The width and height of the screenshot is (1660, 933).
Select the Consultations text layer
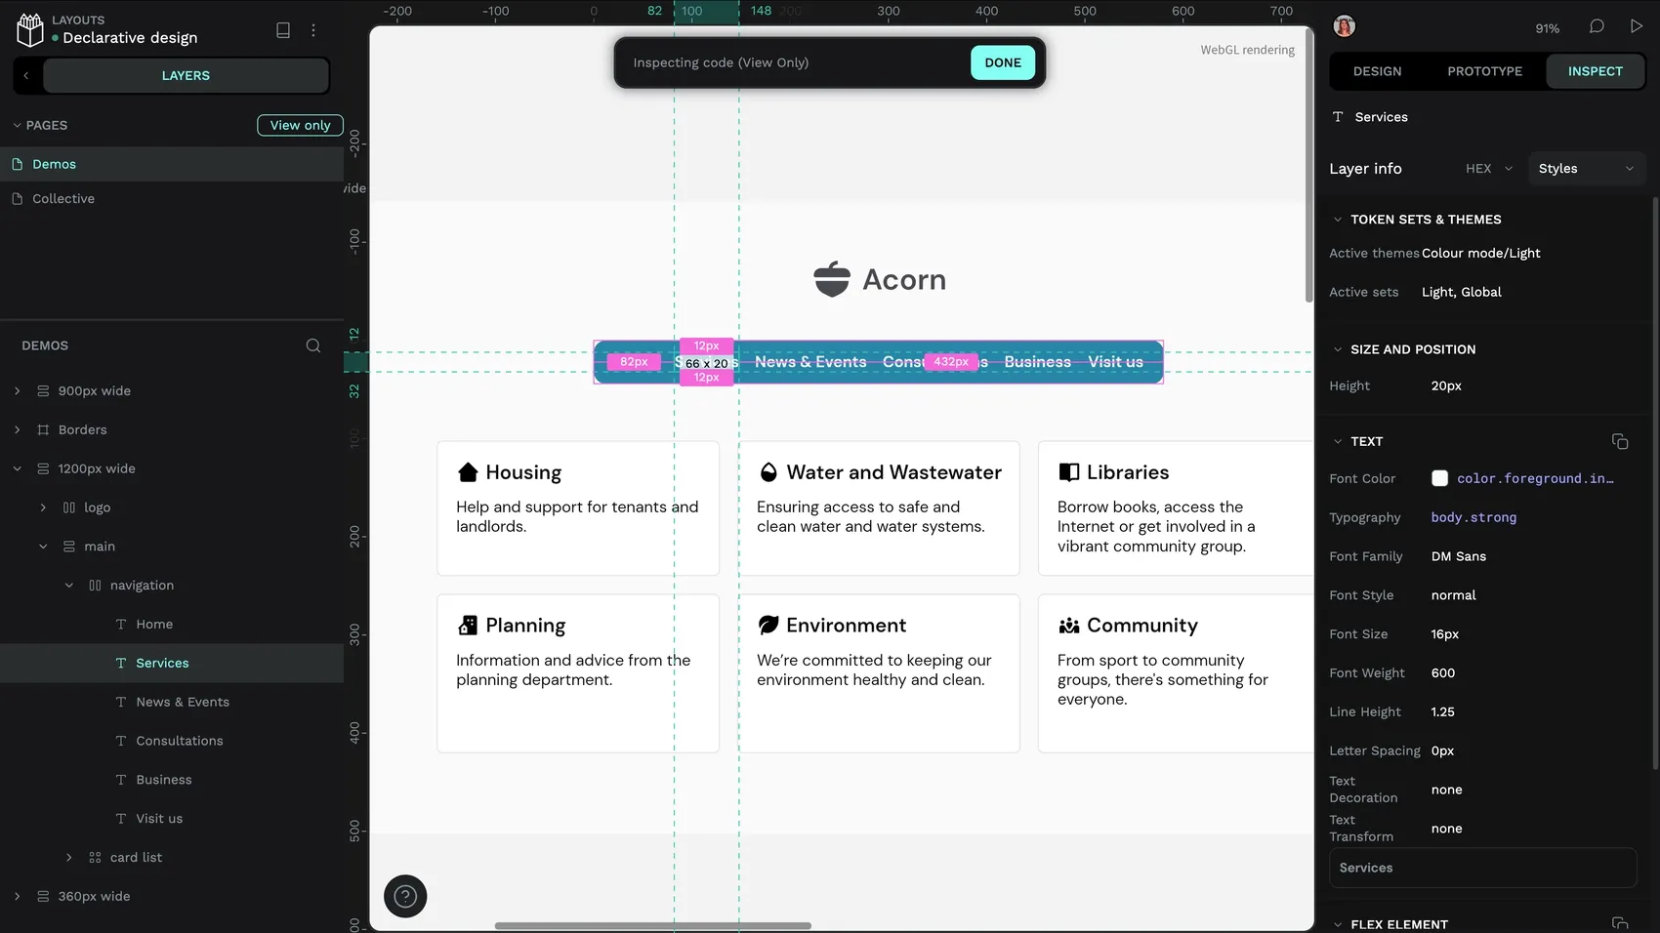[180, 741]
